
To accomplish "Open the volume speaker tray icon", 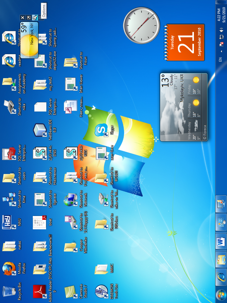I will [x=221, y=29].
